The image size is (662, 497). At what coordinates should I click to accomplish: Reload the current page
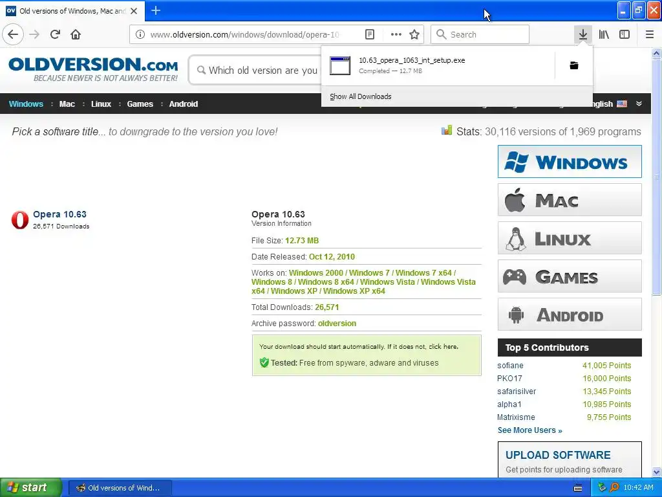(x=55, y=34)
